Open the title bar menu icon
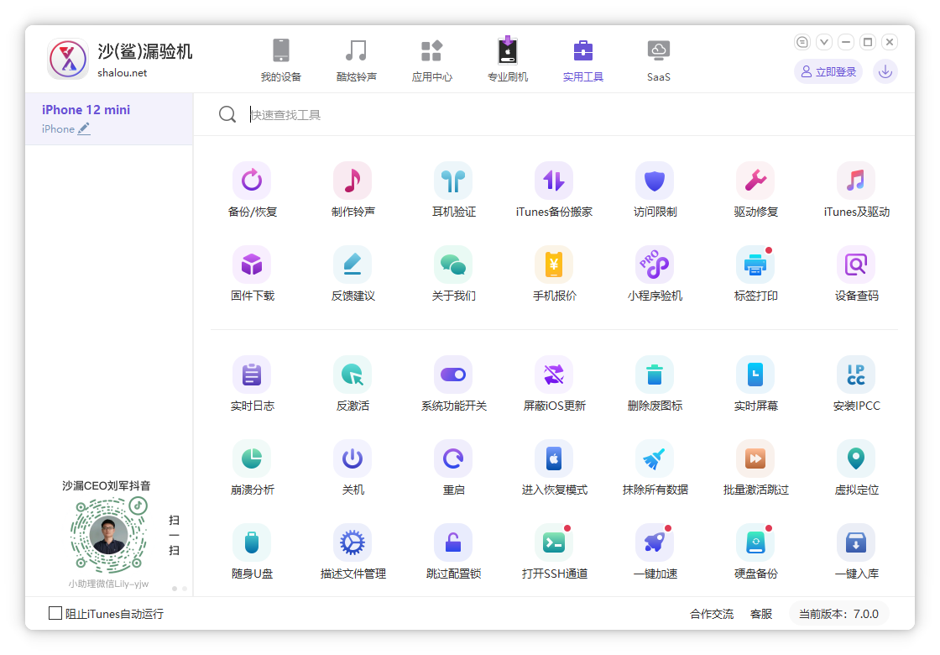Image resolution: width=940 pixels, height=655 pixels. pyautogui.click(x=802, y=42)
